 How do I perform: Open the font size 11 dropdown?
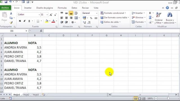click(x=47, y=15)
